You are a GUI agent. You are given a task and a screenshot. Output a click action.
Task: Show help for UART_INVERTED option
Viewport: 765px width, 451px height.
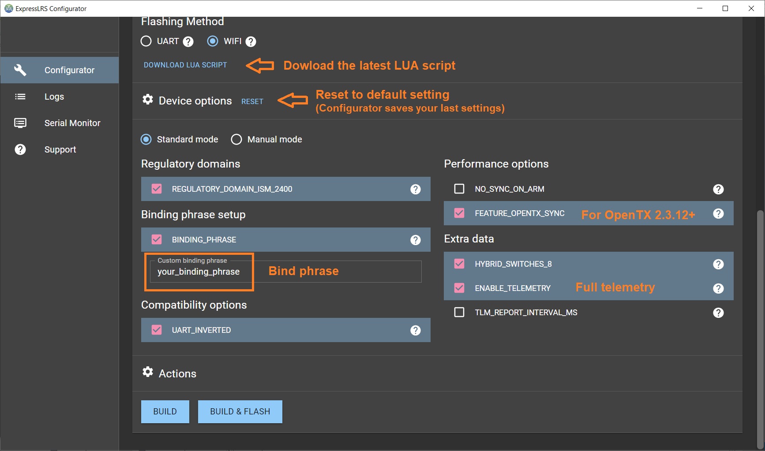[x=416, y=330]
